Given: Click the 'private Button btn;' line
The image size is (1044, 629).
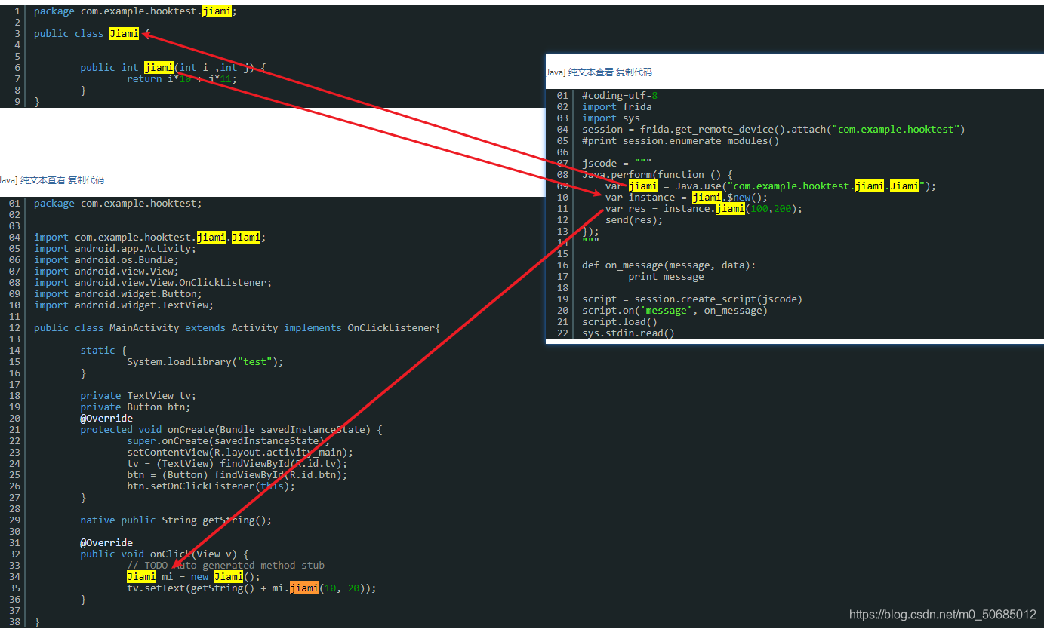Looking at the screenshot, I should tap(135, 407).
